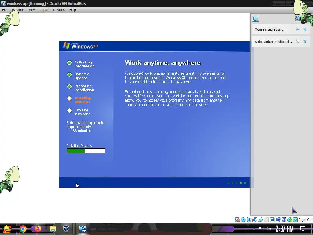This screenshot has width=313, height=235.
Task: Open the tray network icon
Action: pyautogui.click(x=262, y=229)
